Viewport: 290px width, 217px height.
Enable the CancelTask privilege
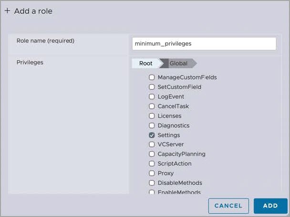click(x=152, y=106)
